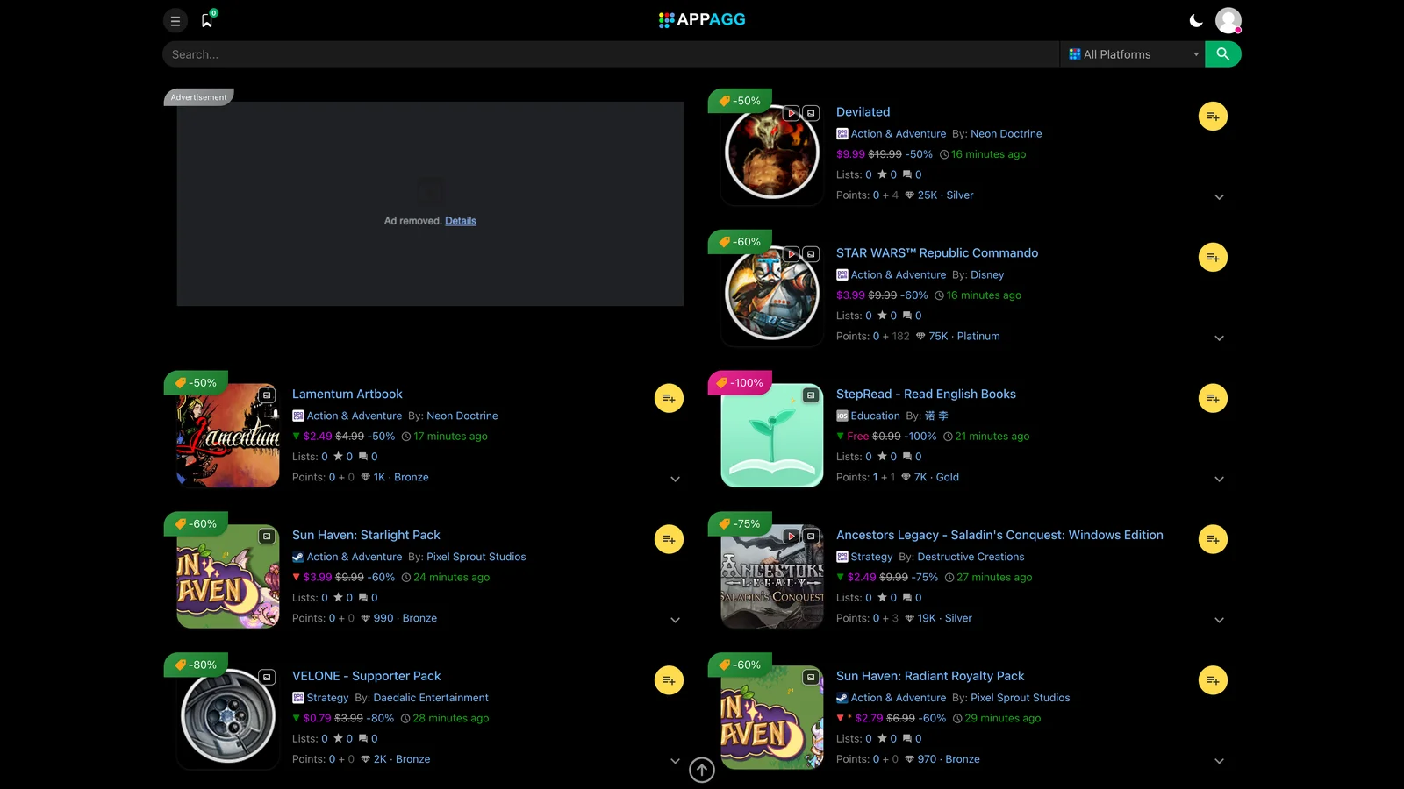Click the -100% discount badge on StepRead
Viewport: 1404px width, 789px height.
(x=741, y=383)
